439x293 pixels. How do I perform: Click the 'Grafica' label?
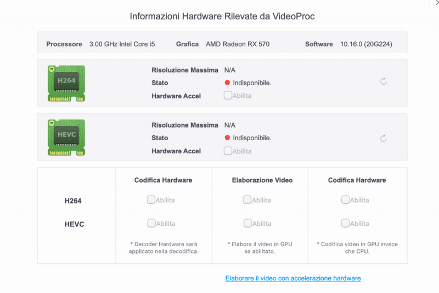(187, 44)
